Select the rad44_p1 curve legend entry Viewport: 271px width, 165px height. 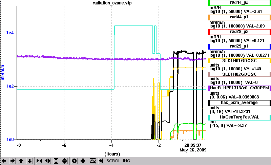tap(239, 17)
